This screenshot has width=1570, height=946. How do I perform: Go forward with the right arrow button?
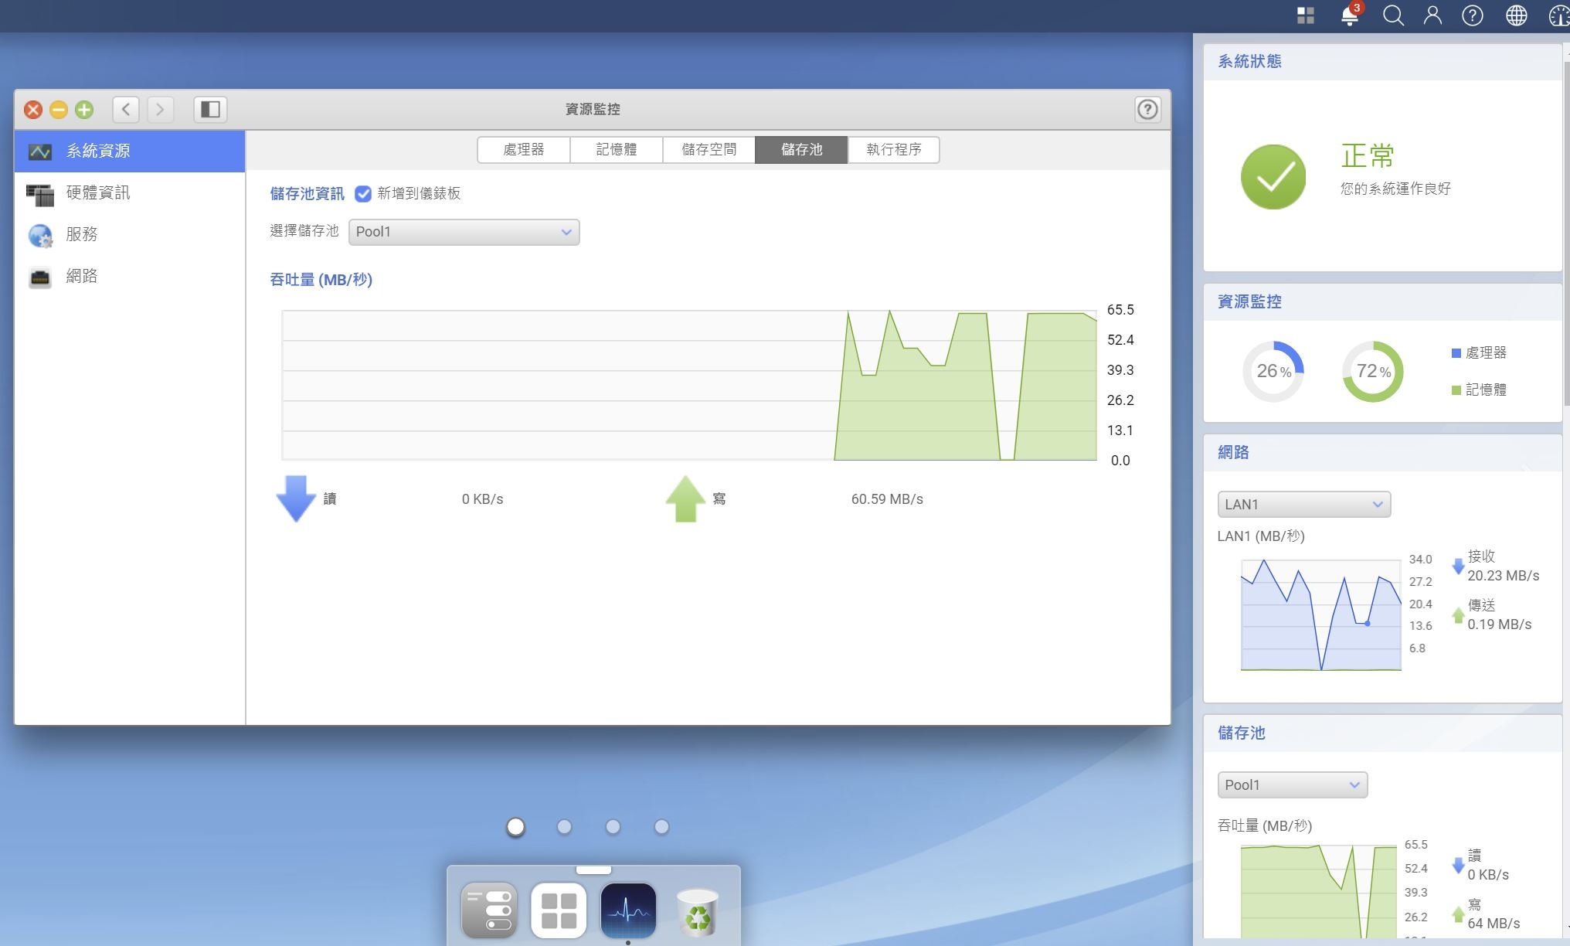(160, 109)
